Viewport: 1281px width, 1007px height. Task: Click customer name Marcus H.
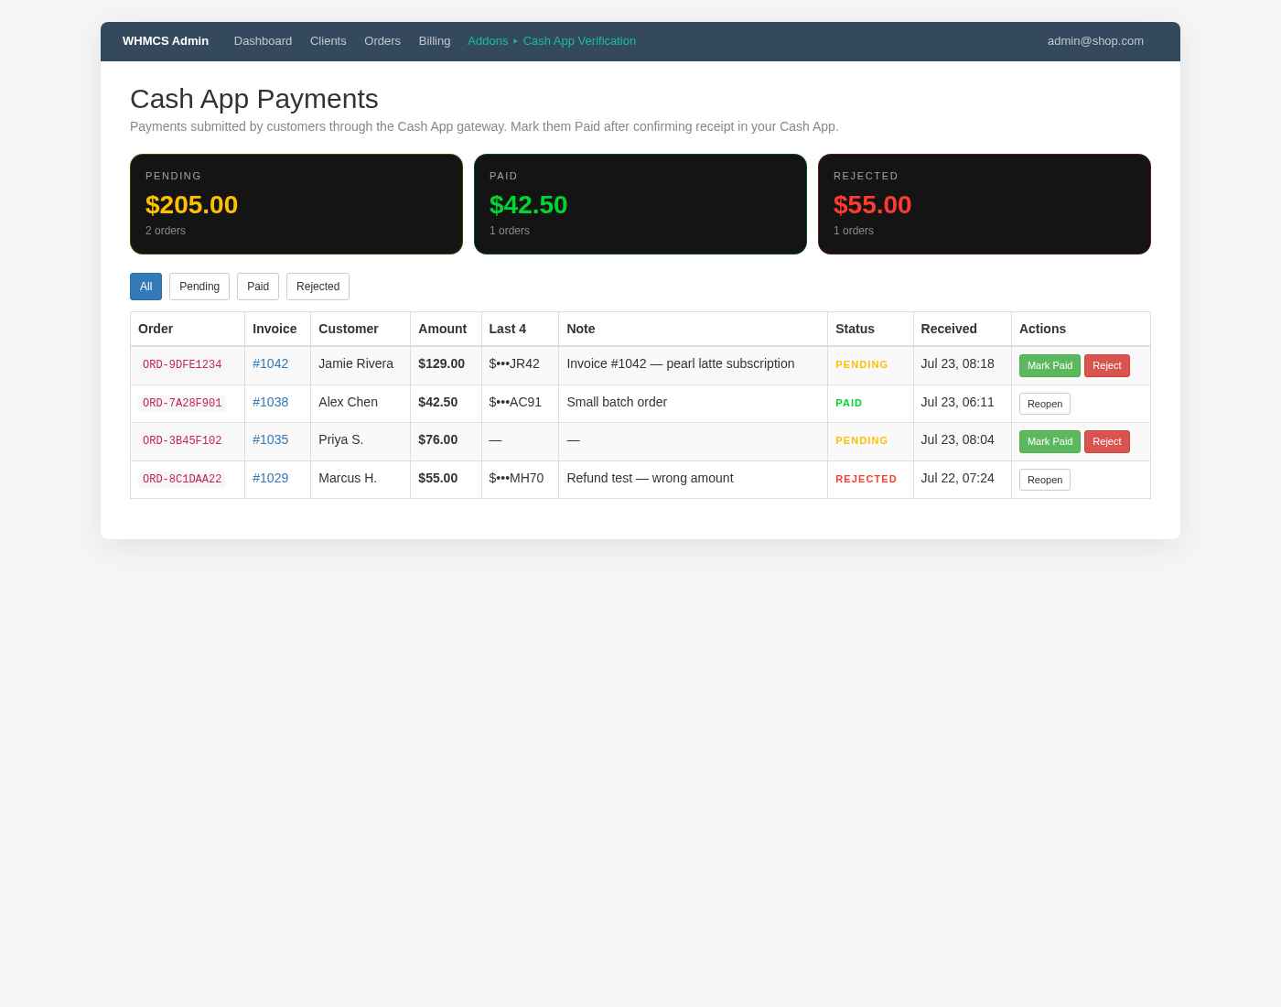coord(348,478)
